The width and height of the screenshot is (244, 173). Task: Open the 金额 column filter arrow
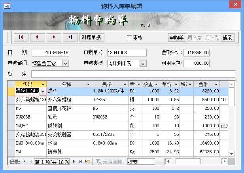coord(216,85)
